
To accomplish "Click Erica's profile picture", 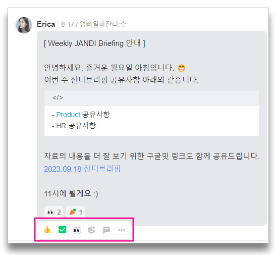I will pyautogui.click(x=24, y=25).
